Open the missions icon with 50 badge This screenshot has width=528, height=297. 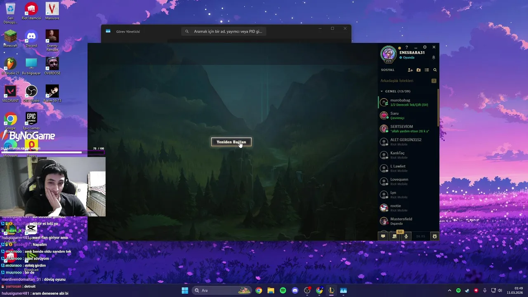(395, 236)
